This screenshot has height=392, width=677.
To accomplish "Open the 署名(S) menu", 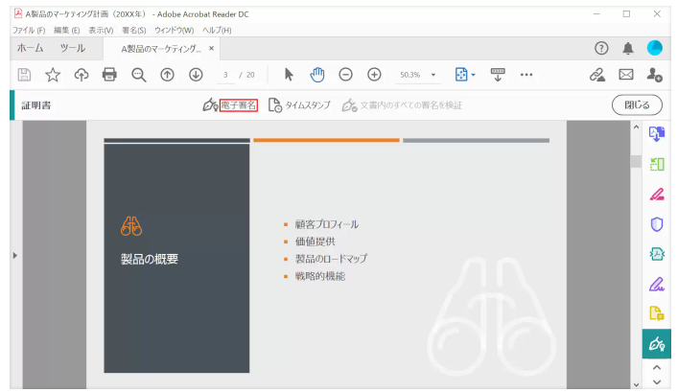I will (133, 30).
